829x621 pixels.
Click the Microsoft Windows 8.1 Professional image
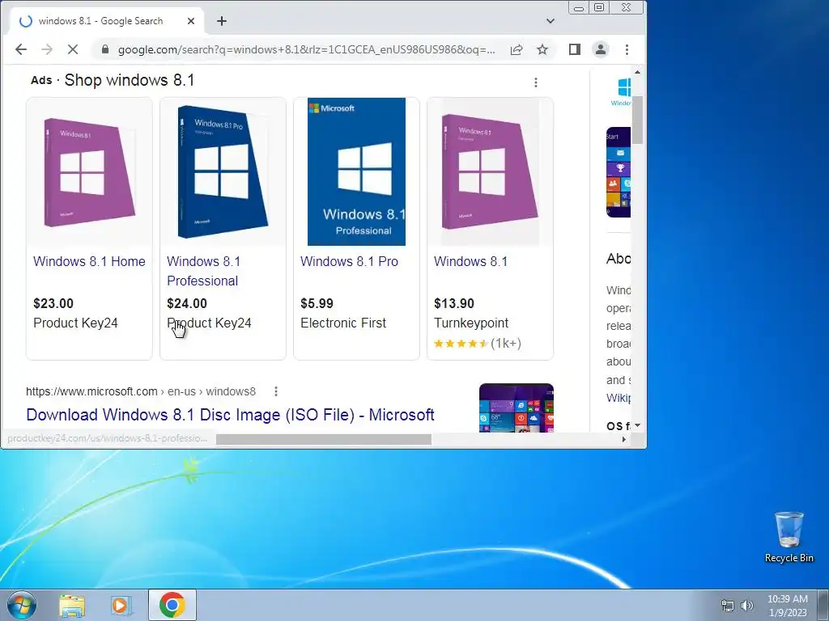pyautogui.click(x=356, y=171)
